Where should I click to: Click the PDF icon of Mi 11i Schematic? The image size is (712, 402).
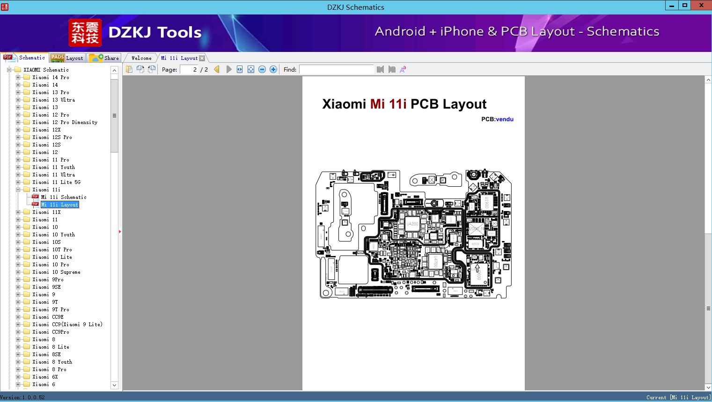click(35, 197)
